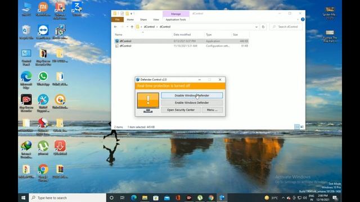Open File Explorer from taskbar

(x=145, y=198)
